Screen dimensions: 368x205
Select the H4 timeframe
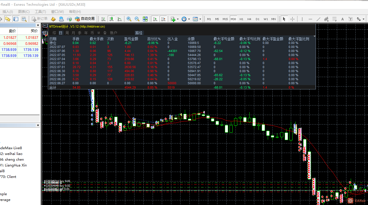click(249, 19)
